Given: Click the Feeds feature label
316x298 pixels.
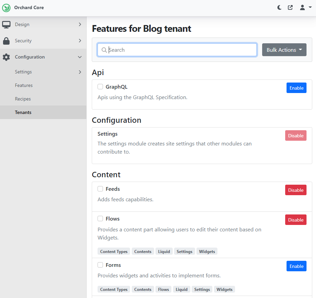Looking at the screenshot, I should [x=113, y=189].
